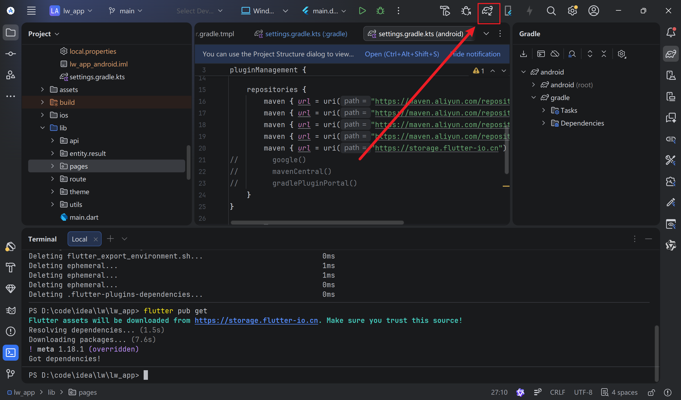Select the Local terminal tab
This screenshot has width=681, height=400.
(x=80, y=239)
